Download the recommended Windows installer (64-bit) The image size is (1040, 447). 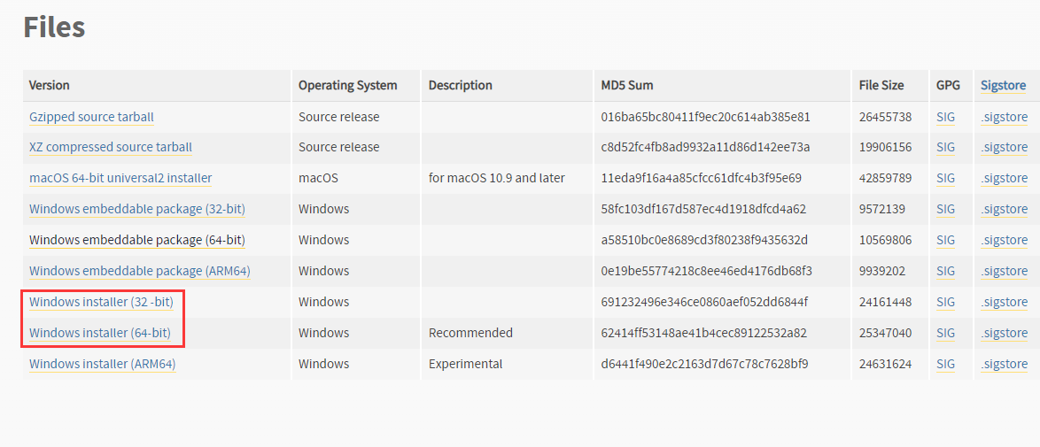point(100,333)
